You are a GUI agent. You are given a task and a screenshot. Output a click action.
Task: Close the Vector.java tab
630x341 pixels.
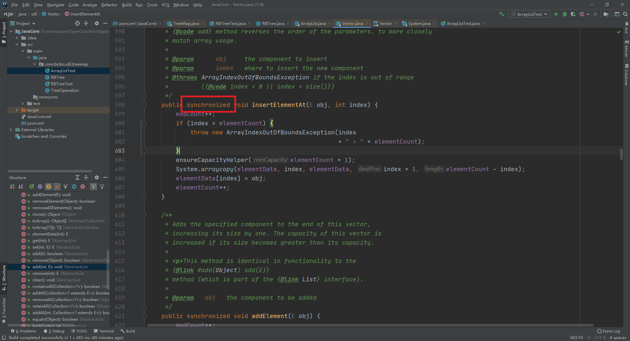point(367,24)
